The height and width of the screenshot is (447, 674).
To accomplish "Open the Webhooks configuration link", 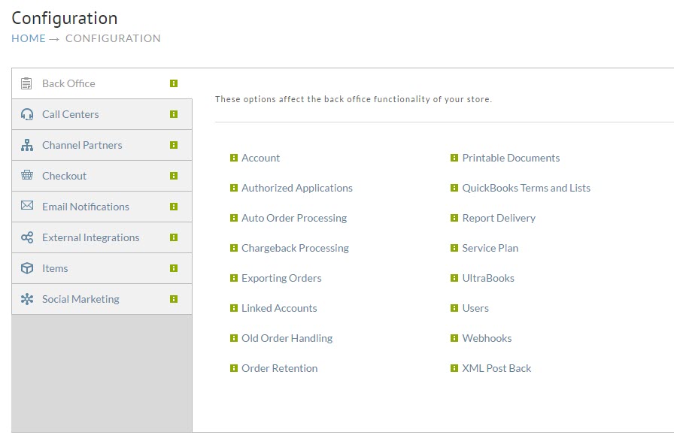I will tap(487, 338).
